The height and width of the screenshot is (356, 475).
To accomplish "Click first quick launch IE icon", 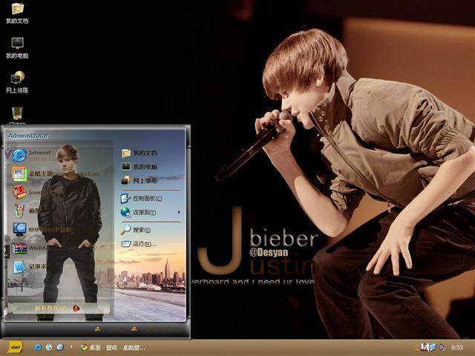I will coord(38,347).
